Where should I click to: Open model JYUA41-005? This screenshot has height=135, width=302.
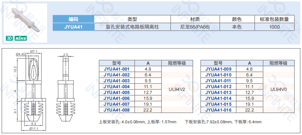point(117,93)
